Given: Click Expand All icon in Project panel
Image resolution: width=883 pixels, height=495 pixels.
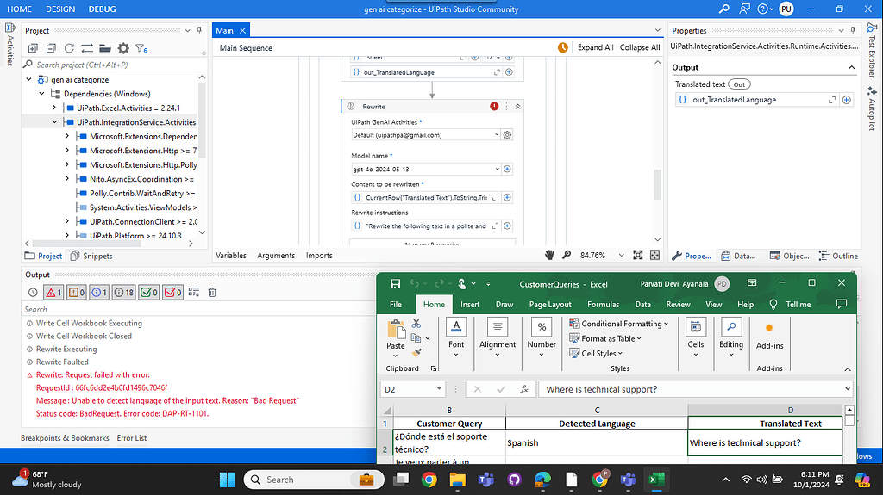Looking at the screenshot, I should (34, 48).
